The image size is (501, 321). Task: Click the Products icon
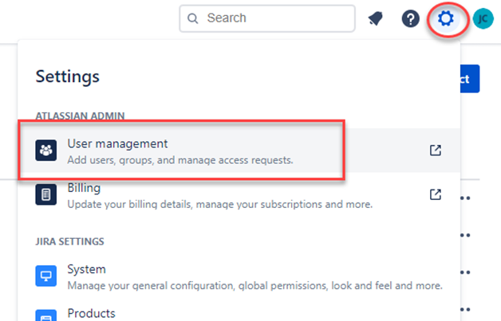[x=46, y=315]
